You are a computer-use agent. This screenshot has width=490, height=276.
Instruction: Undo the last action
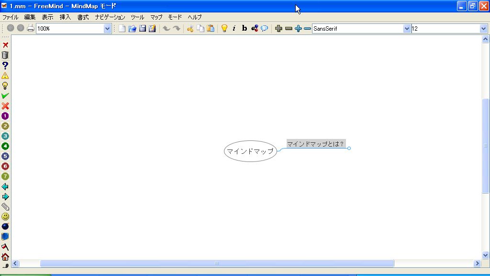(166, 28)
